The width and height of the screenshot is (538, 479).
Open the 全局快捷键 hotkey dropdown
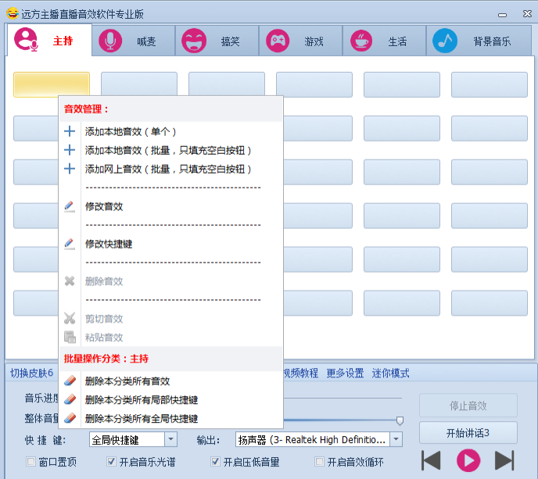click(x=171, y=440)
